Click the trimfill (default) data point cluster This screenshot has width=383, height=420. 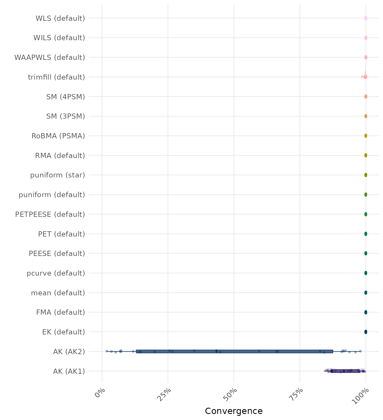point(365,77)
